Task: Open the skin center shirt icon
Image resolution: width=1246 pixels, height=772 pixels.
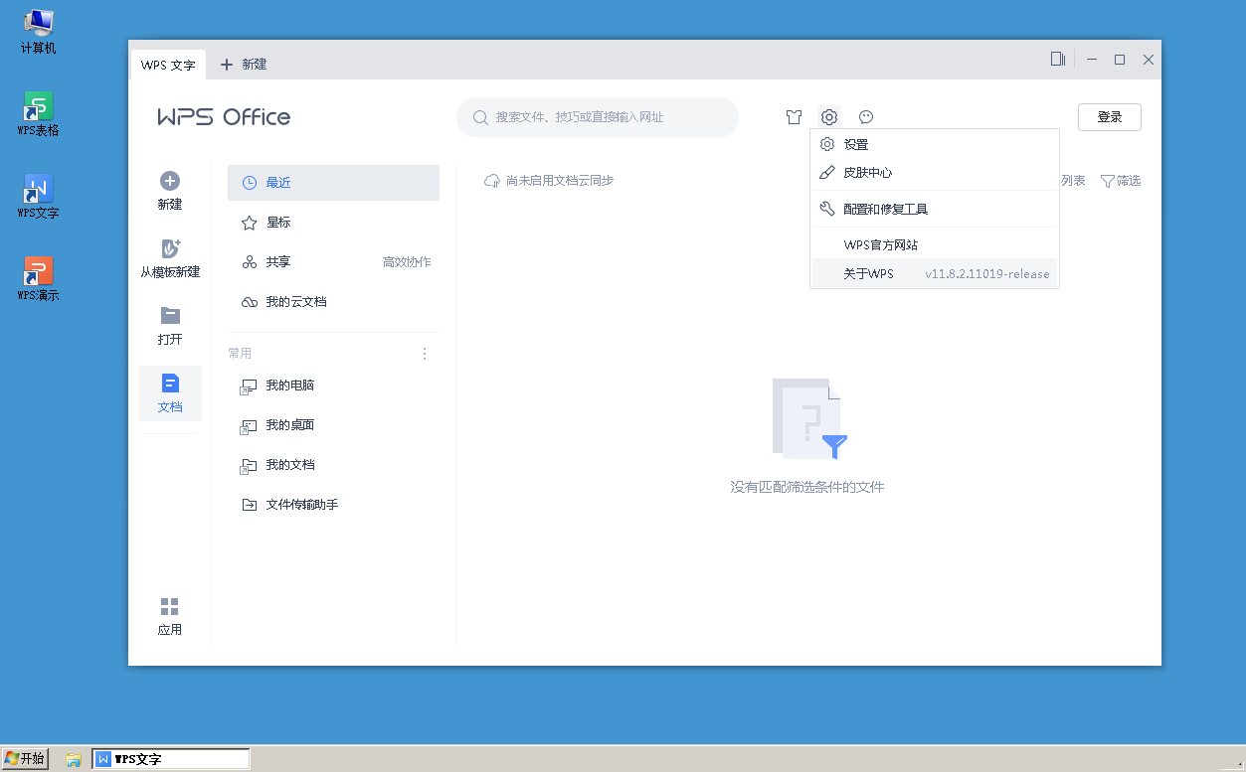Action: (794, 117)
